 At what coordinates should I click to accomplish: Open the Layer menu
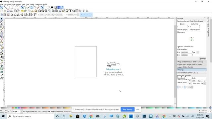(13, 5)
